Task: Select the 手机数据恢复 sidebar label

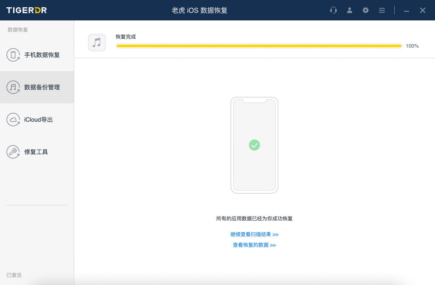Action: click(42, 55)
